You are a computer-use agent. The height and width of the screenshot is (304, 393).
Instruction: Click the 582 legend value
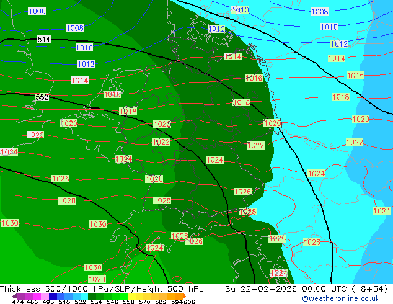pyautogui.click(x=161, y=302)
